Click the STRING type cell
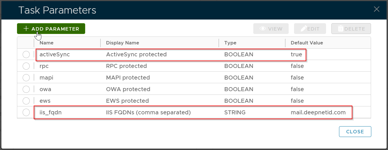The image size is (388, 150). 235,112
